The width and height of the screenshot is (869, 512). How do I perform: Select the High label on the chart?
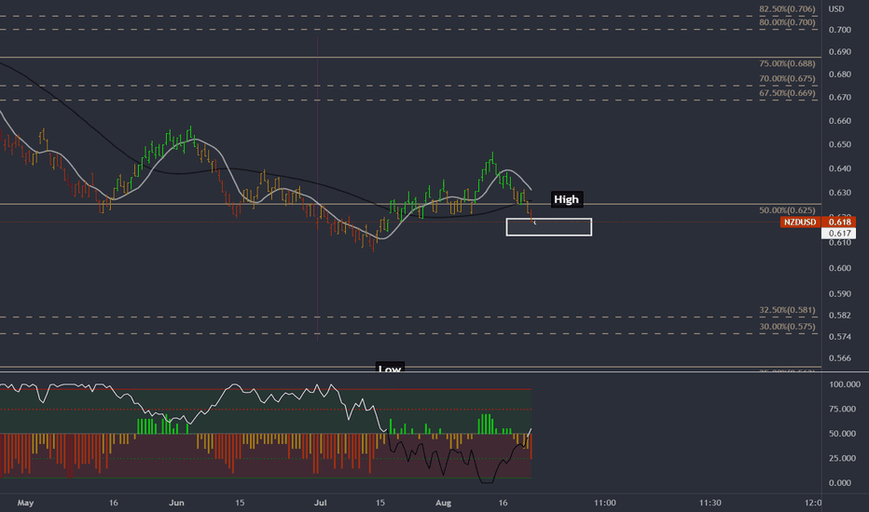(566, 199)
